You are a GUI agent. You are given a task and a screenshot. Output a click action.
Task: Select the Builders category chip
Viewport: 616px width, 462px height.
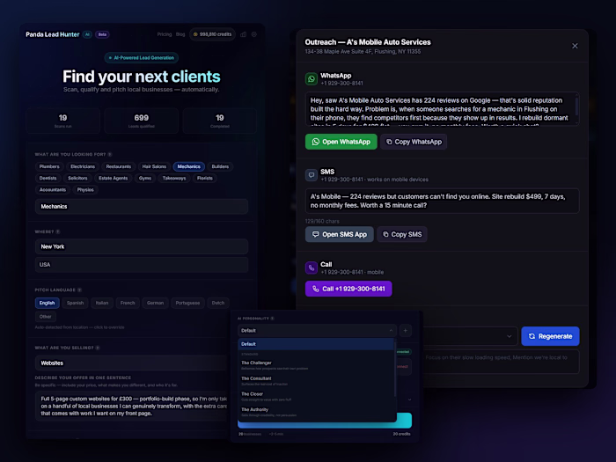tap(220, 166)
